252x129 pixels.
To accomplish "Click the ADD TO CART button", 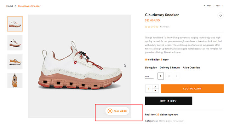I will [192, 88].
